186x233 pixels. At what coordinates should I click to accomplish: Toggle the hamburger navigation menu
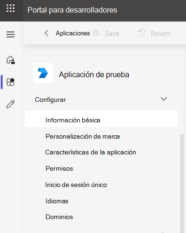[11, 34]
